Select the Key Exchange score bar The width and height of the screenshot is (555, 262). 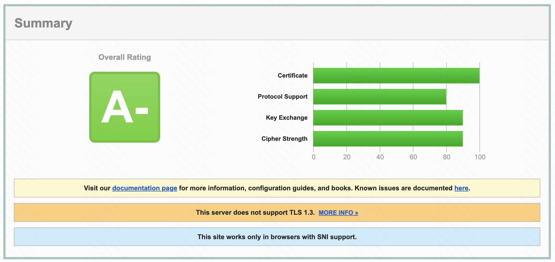click(388, 118)
